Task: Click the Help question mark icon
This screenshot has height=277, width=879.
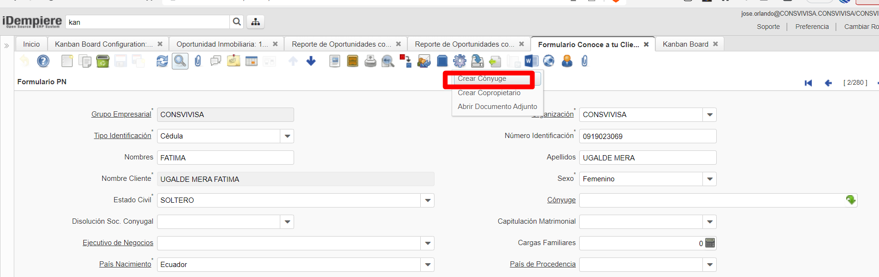Action: point(43,61)
